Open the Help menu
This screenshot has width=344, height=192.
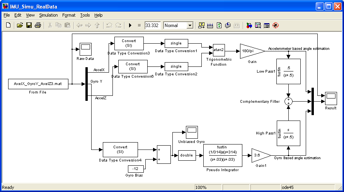pos(98,15)
